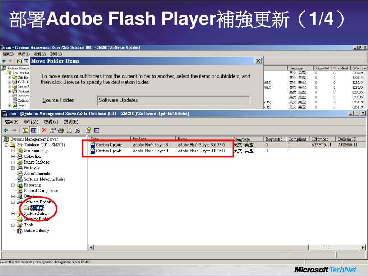Open the 檔案(F) menu in Adobe window

point(11,121)
